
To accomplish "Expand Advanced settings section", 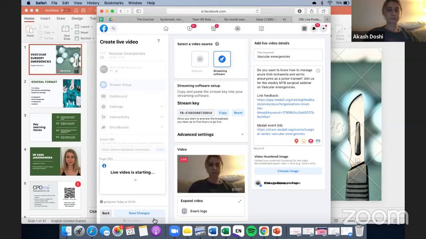I will [x=211, y=135].
